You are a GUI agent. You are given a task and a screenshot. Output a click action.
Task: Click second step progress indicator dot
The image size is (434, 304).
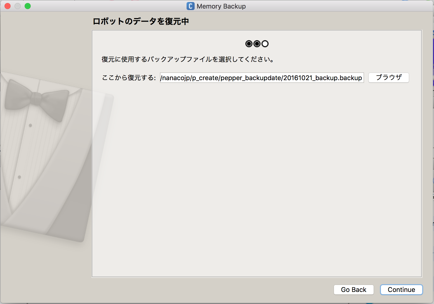257,44
